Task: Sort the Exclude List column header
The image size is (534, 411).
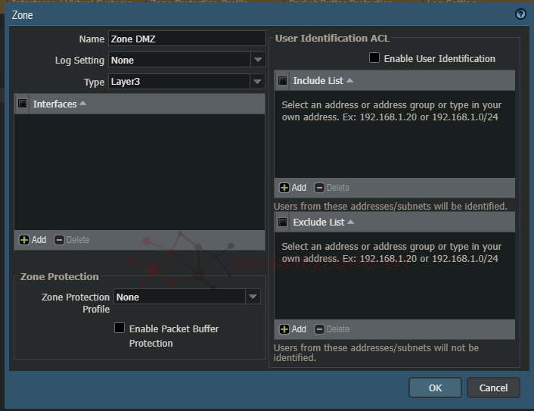Action: click(x=350, y=223)
